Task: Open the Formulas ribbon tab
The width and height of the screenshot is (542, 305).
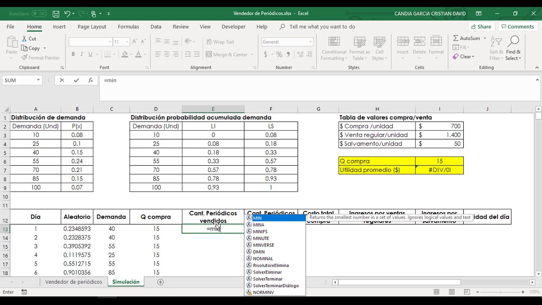Action: coord(128,27)
